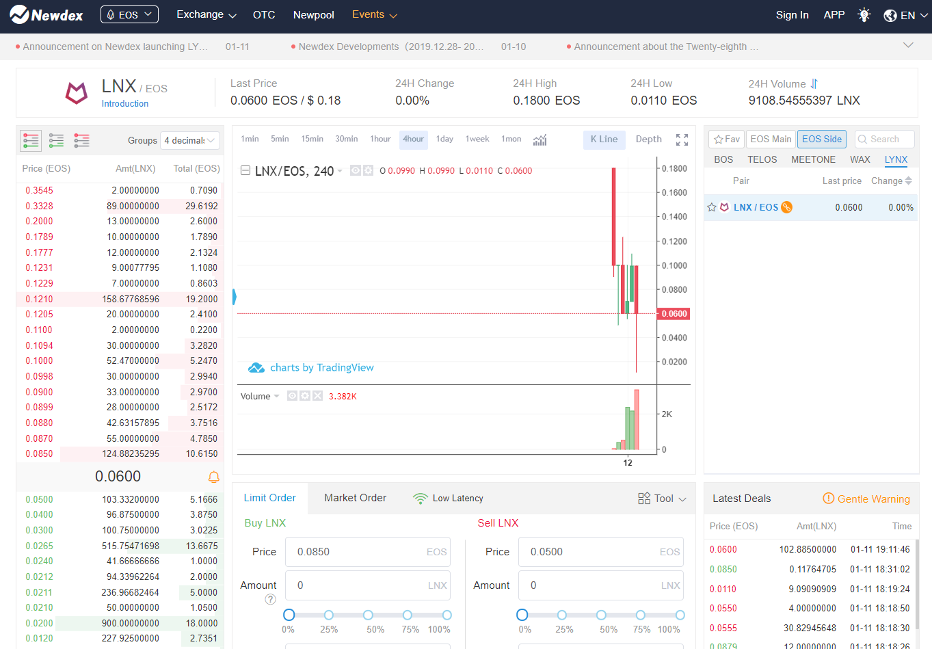Switch to Market Order tab

point(355,498)
